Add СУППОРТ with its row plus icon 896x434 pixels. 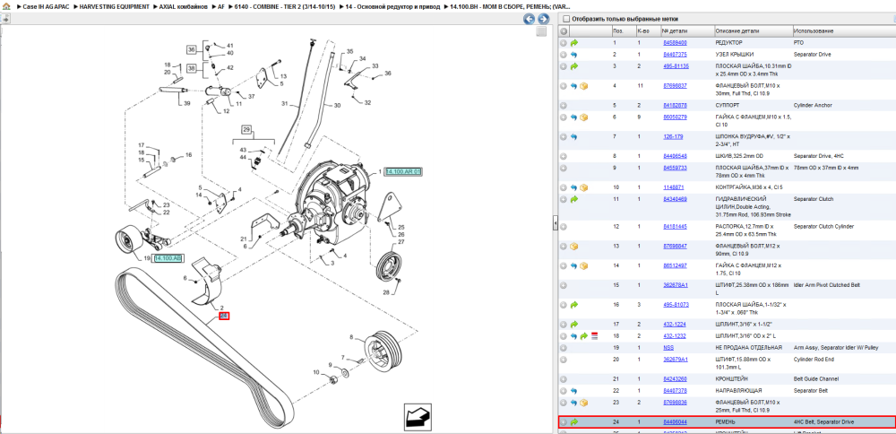coord(564,106)
